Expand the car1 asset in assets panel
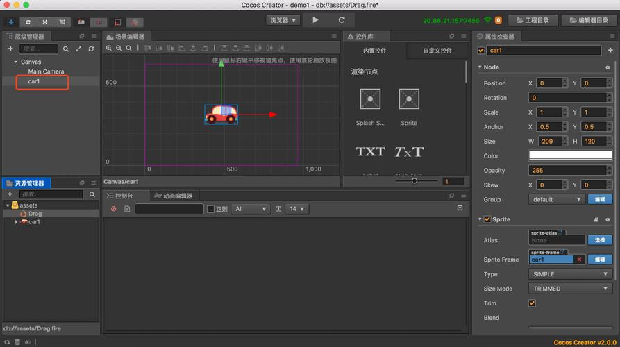This screenshot has height=347, width=620. (x=16, y=222)
